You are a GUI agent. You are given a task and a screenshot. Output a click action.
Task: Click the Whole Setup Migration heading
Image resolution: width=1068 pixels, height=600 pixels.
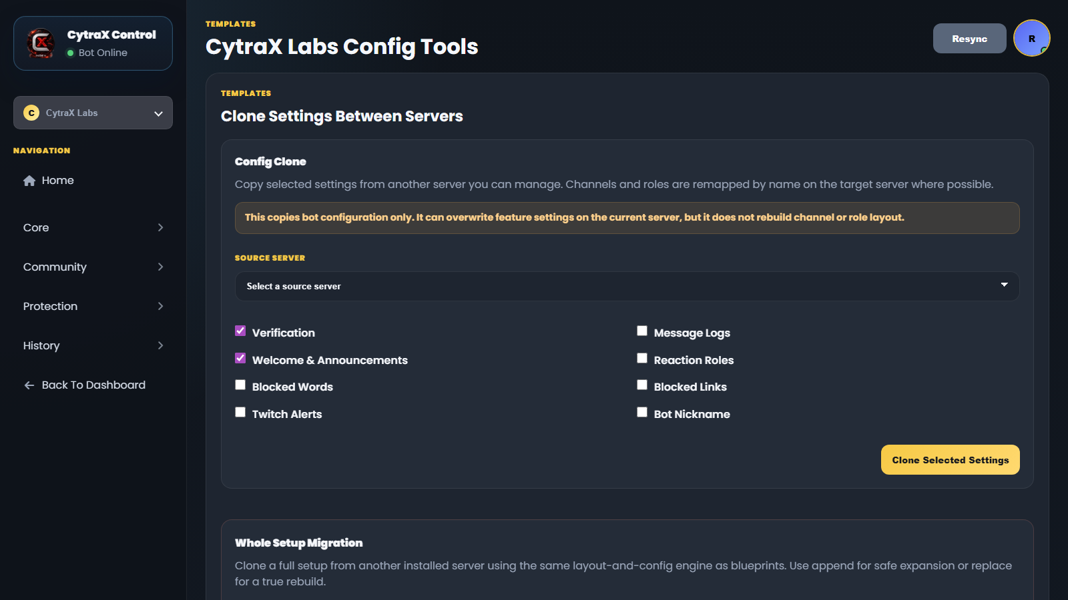[298, 543]
